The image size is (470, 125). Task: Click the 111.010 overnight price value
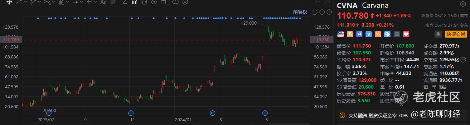[x=346, y=25]
